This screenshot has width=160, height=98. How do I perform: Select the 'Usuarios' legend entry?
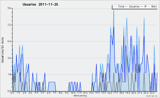[x=134, y=6]
